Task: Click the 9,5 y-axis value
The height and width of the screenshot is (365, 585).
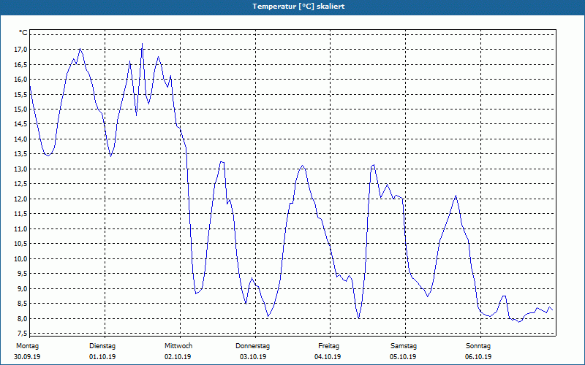Action: click(x=22, y=274)
